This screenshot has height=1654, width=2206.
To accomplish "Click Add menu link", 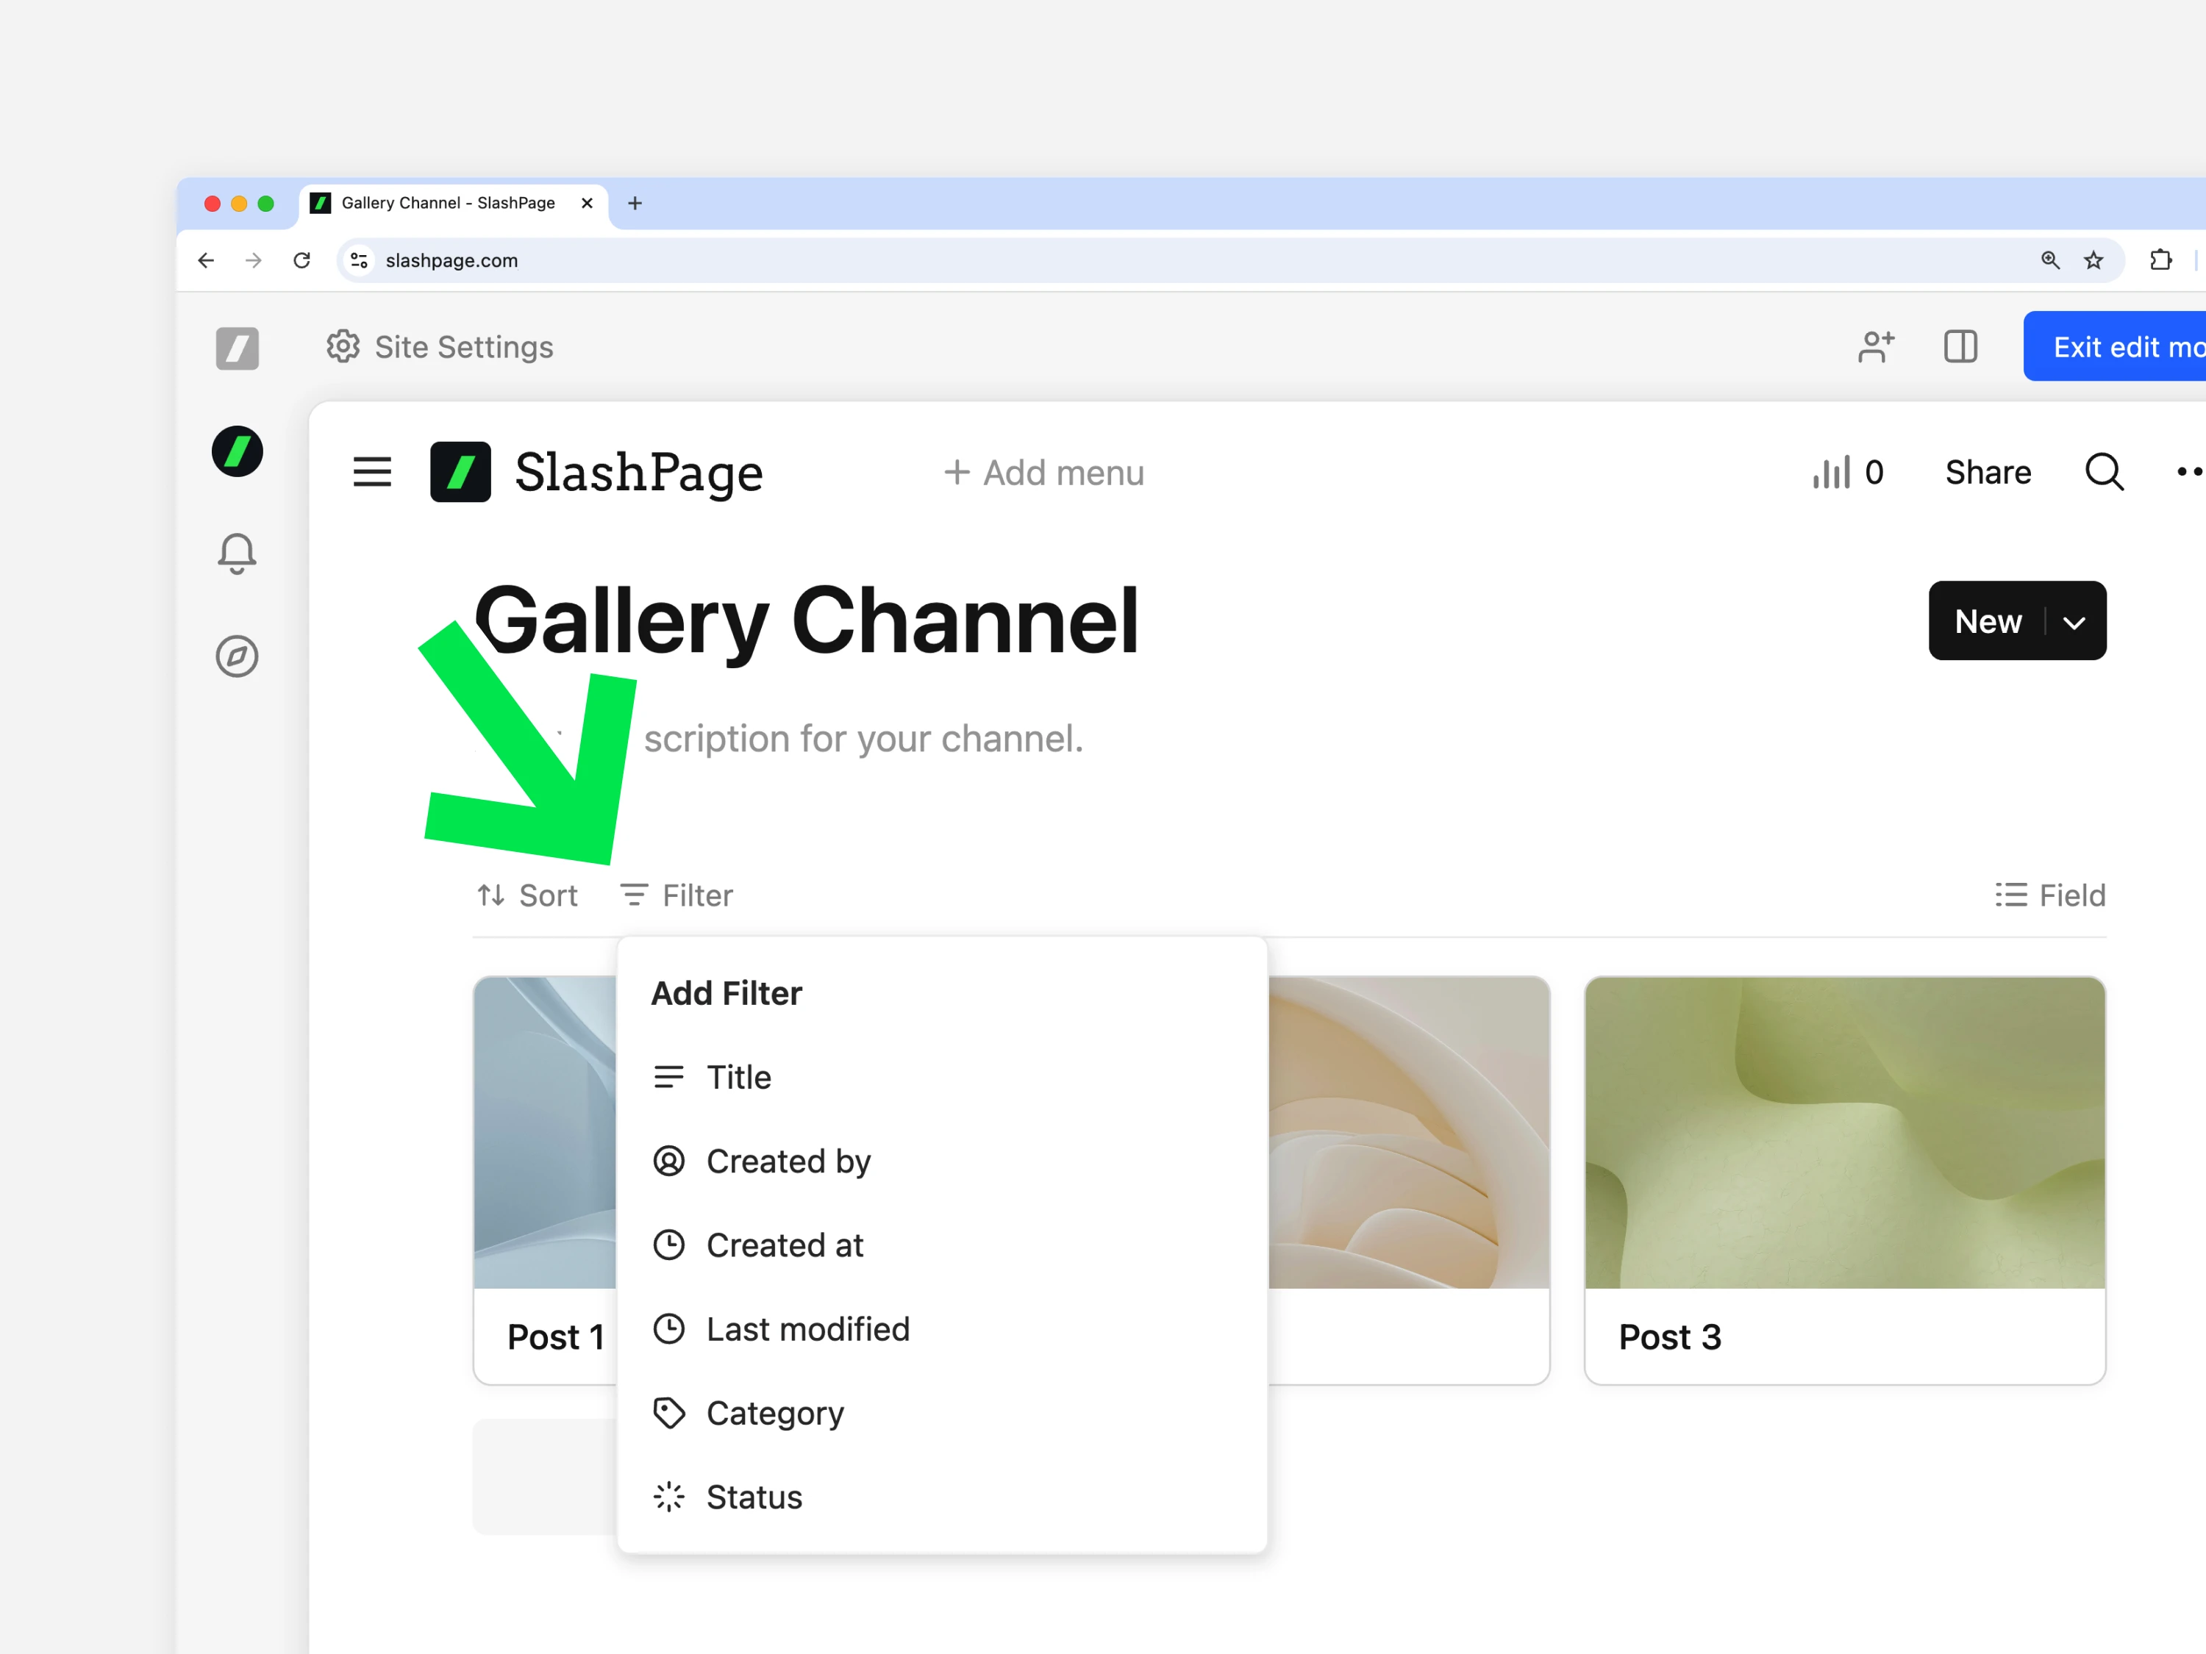I will pos(1044,473).
